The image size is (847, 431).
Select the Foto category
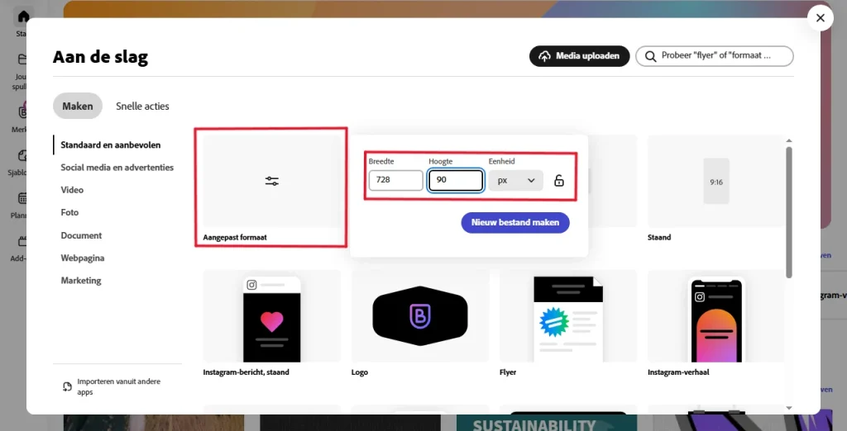[x=69, y=212]
